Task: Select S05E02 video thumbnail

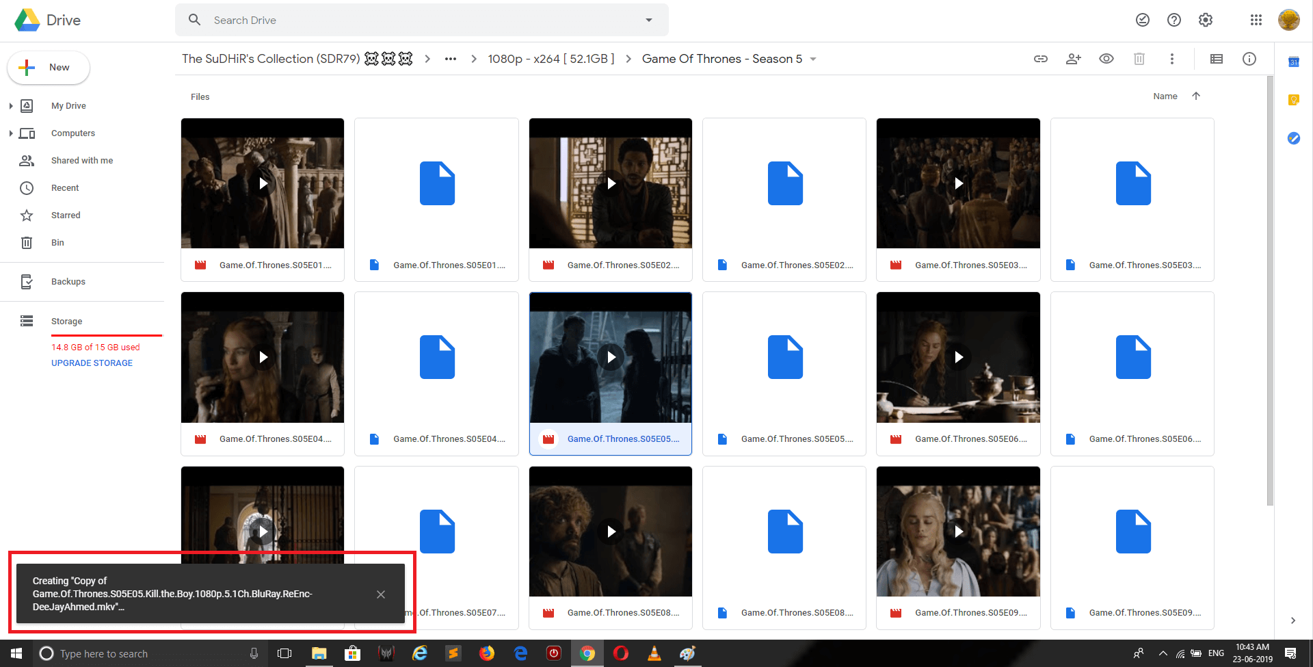Action: point(611,183)
